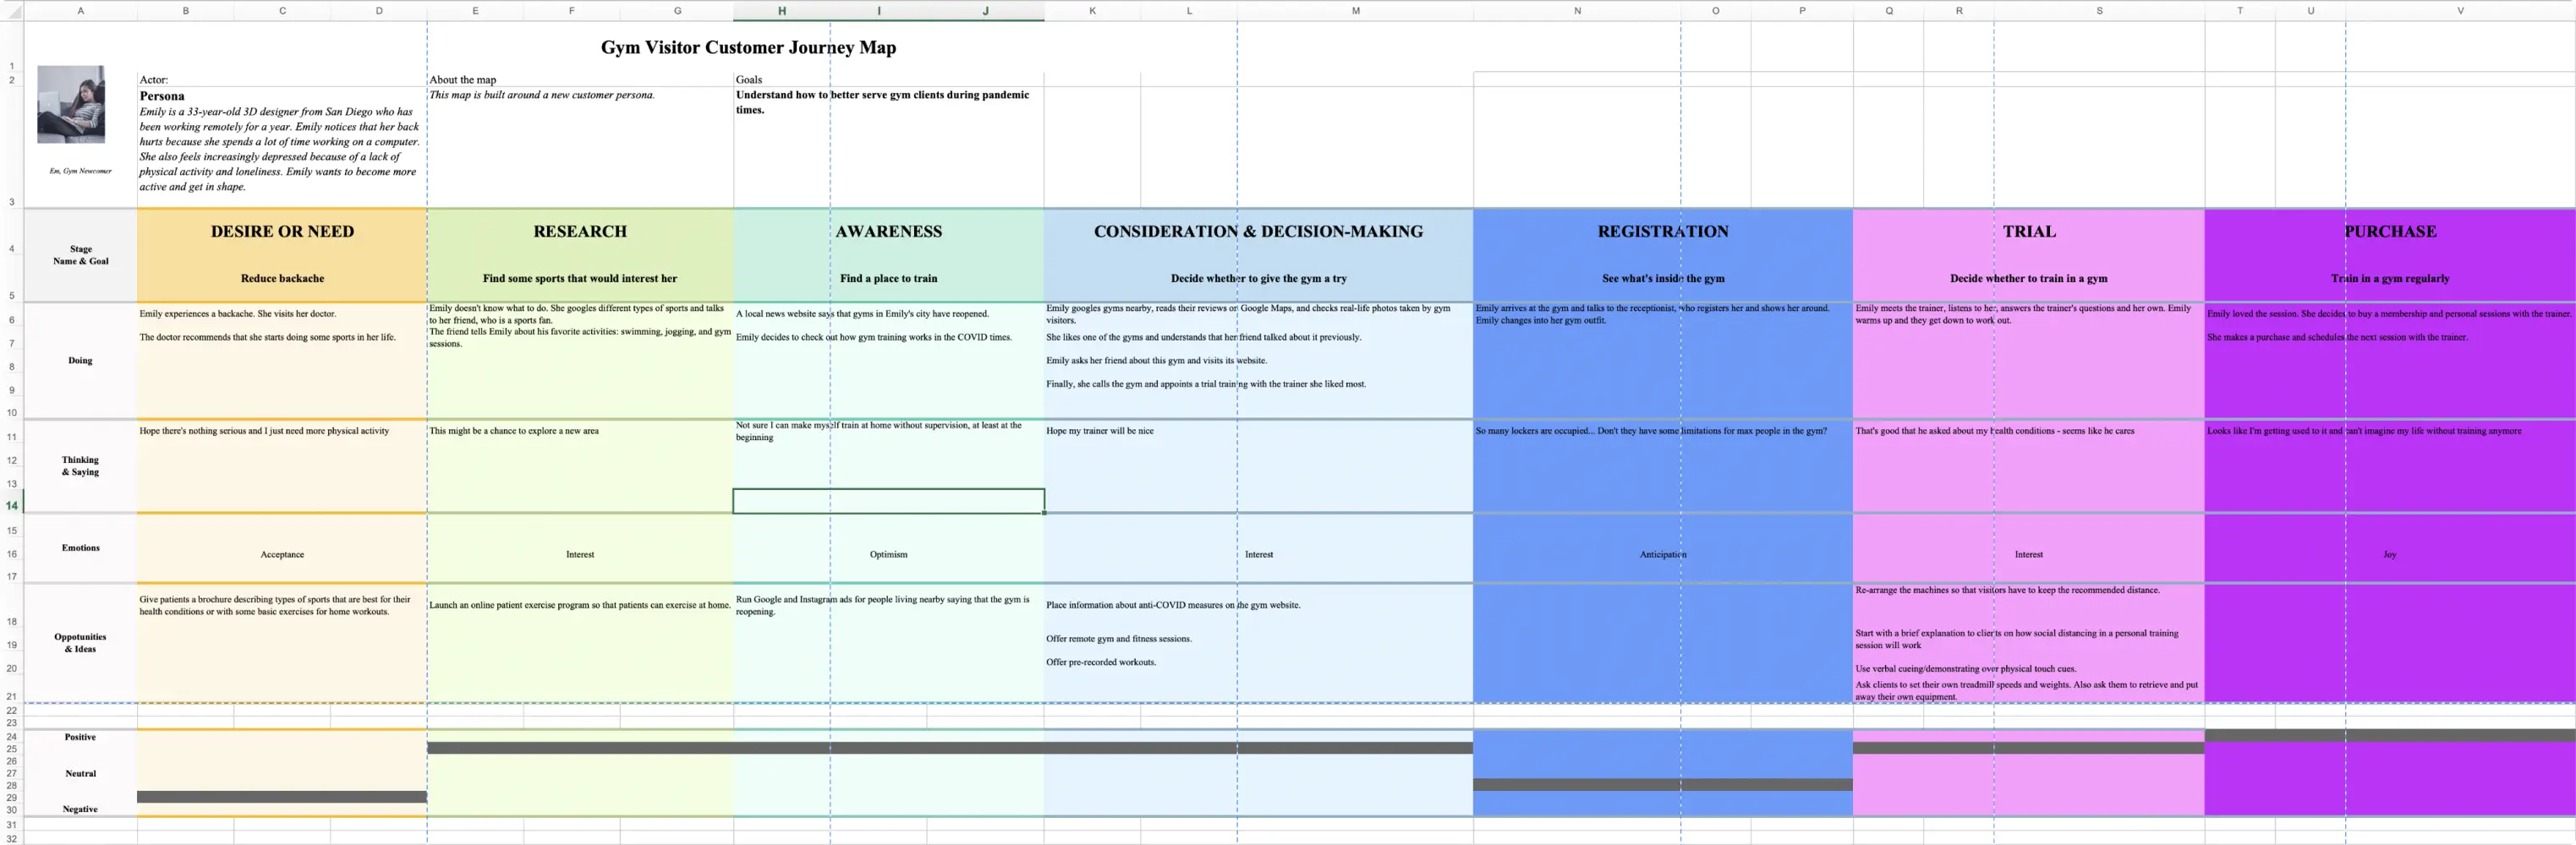Click the 'Acceptance' emotion cell
Screen dimensions: 2576x845
coord(282,554)
